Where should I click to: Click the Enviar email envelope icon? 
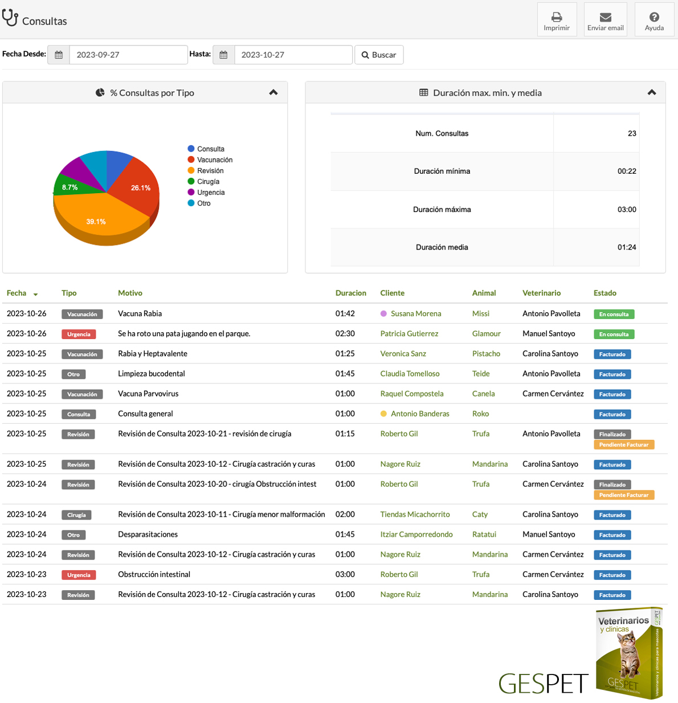[x=605, y=17]
